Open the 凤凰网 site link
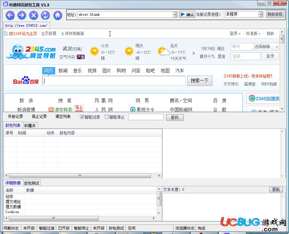This screenshot has width=289, height=234. [104, 100]
